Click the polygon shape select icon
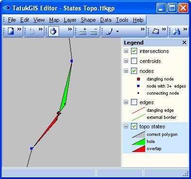Image resolution: width=191 pixels, height=179 pixels. pyautogui.click(x=156, y=31)
